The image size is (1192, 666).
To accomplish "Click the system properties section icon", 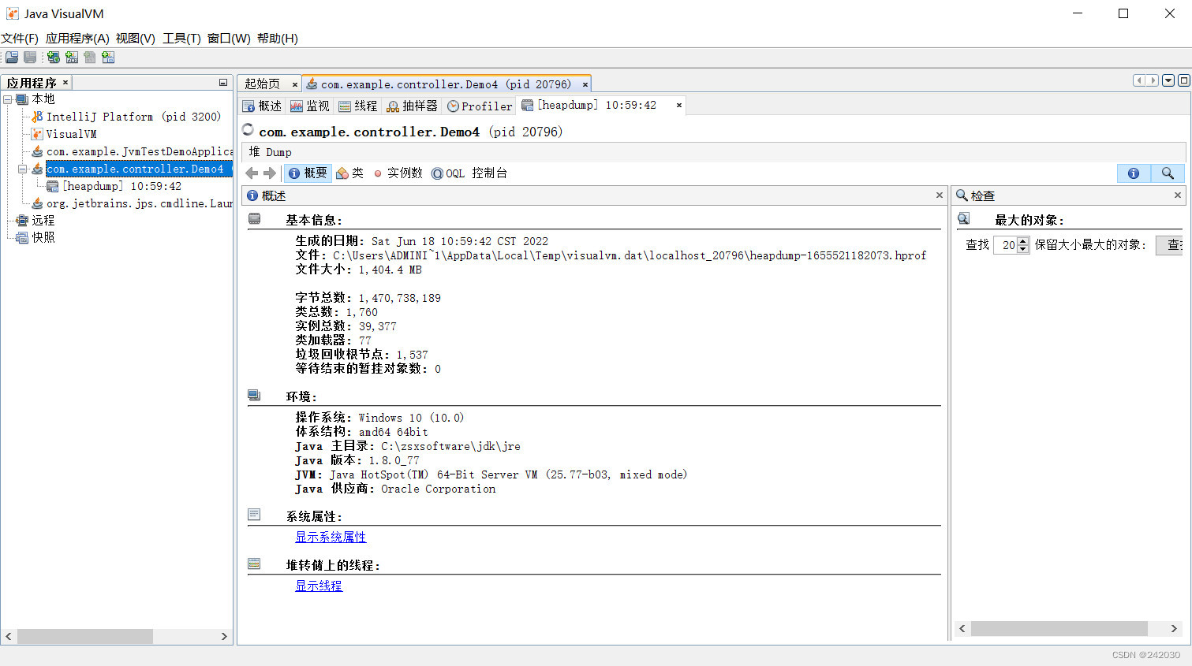I will coord(254,515).
